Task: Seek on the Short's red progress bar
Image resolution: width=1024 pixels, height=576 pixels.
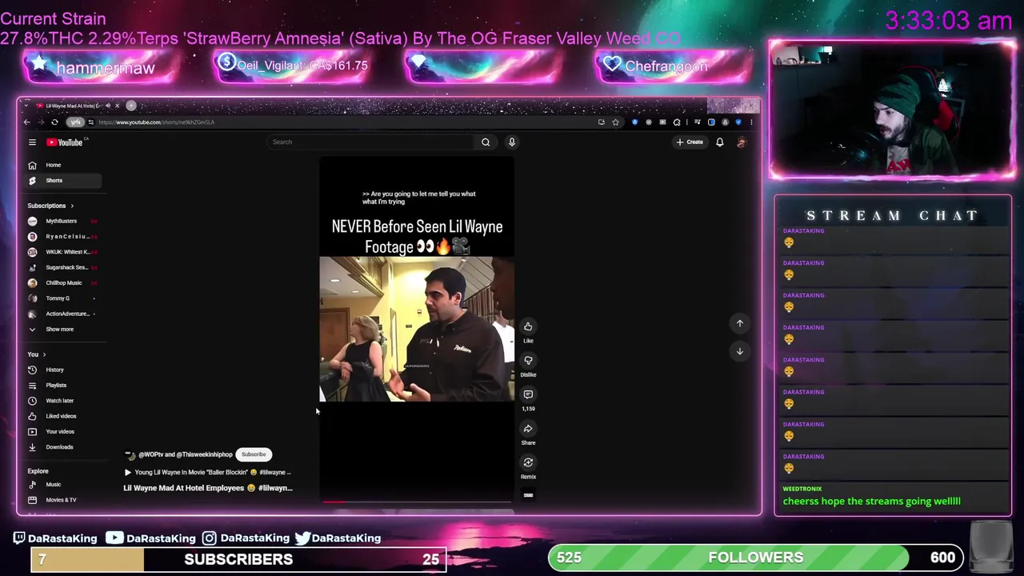Action: (x=417, y=502)
